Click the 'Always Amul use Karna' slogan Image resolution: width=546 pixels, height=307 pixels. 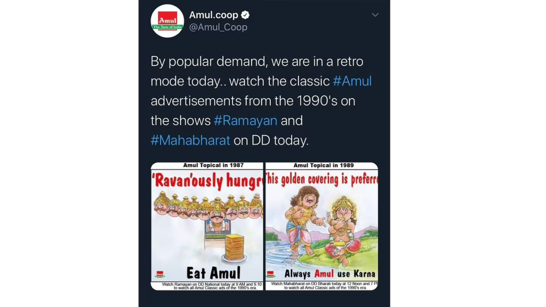pos(330,274)
